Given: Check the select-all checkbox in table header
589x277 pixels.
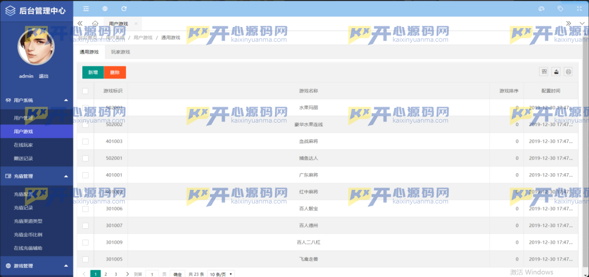Looking at the screenshot, I should point(85,91).
